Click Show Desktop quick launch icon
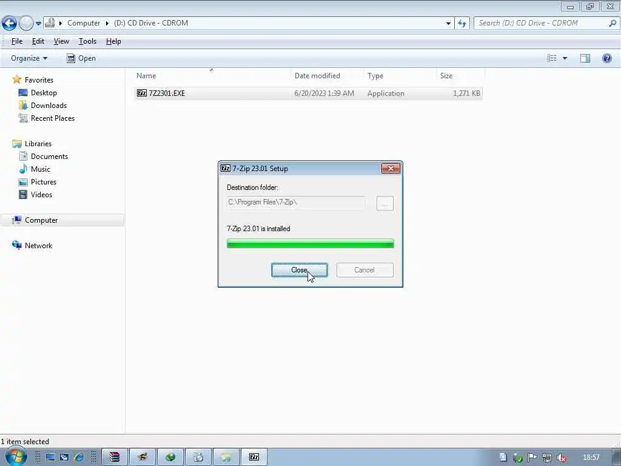Viewport: 621px width, 466px height. tap(50, 458)
